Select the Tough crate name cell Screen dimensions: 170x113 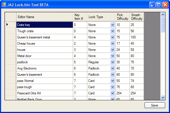coord(44,31)
